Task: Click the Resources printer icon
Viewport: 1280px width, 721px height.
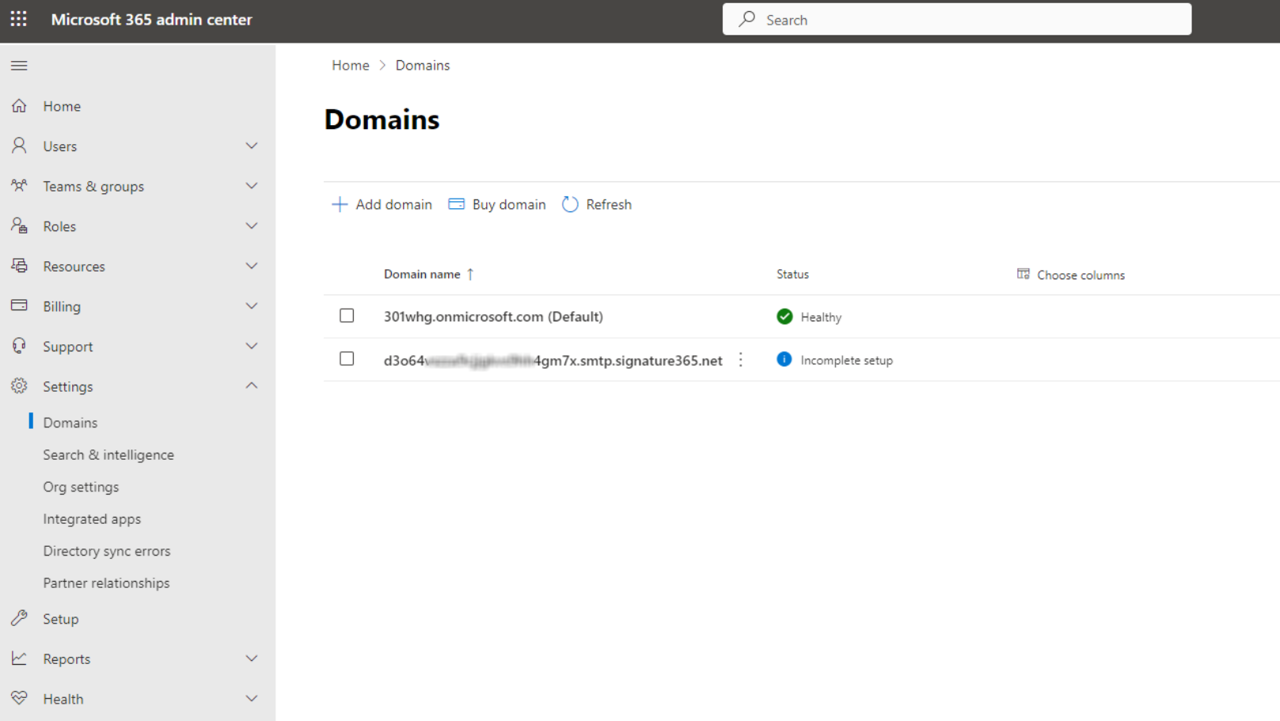Action: pyautogui.click(x=19, y=266)
